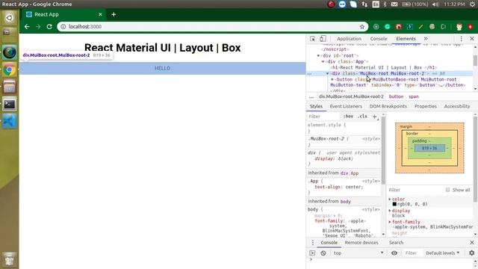Open the top context dropdown

[x=358, y=253]
